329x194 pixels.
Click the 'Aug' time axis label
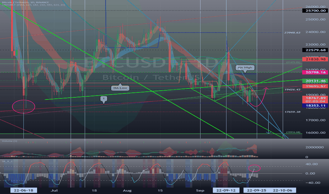pos(127,190)
